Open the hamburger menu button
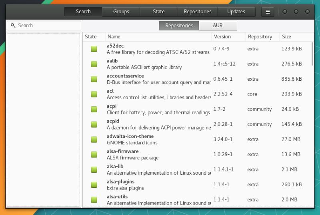The width and height of the screenshot is (320, 215). click(268, 12)
